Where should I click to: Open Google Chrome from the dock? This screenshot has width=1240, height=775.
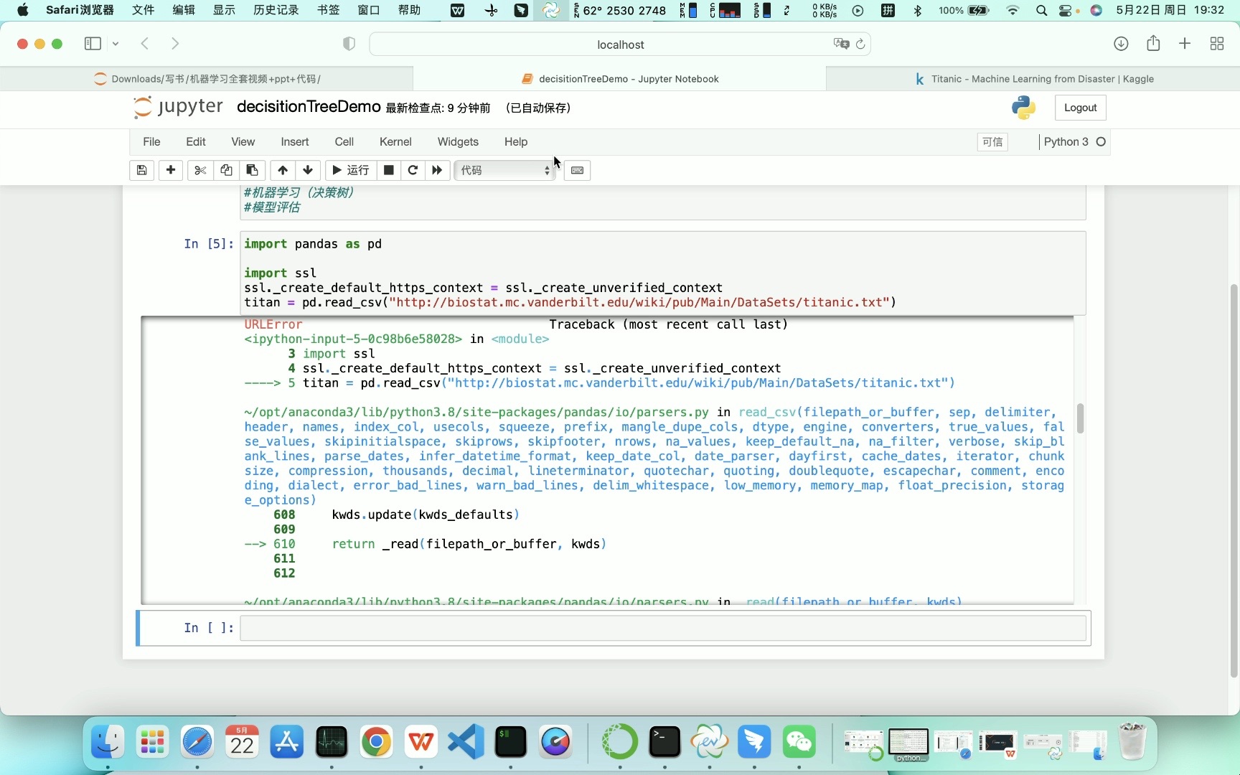click(376, 742)
